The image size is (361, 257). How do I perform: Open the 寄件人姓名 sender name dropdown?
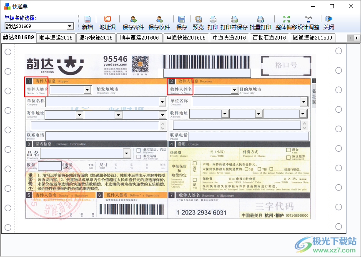tap(88, 89)
